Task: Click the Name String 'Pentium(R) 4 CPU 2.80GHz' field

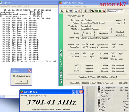Action: tap(103, 38)
